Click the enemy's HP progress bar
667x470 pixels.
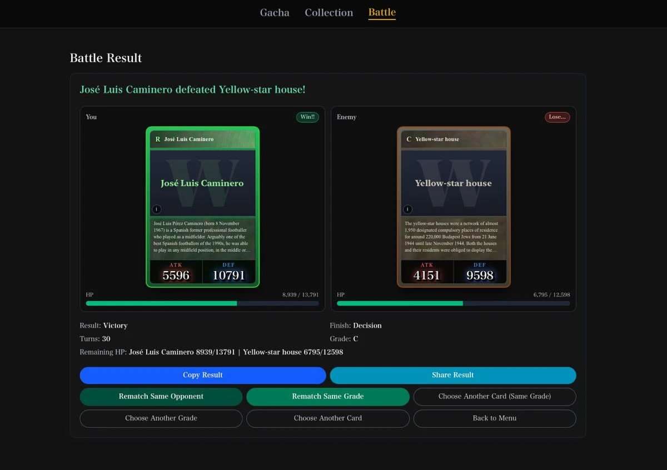pyautogui.click(x=454, y=303)
